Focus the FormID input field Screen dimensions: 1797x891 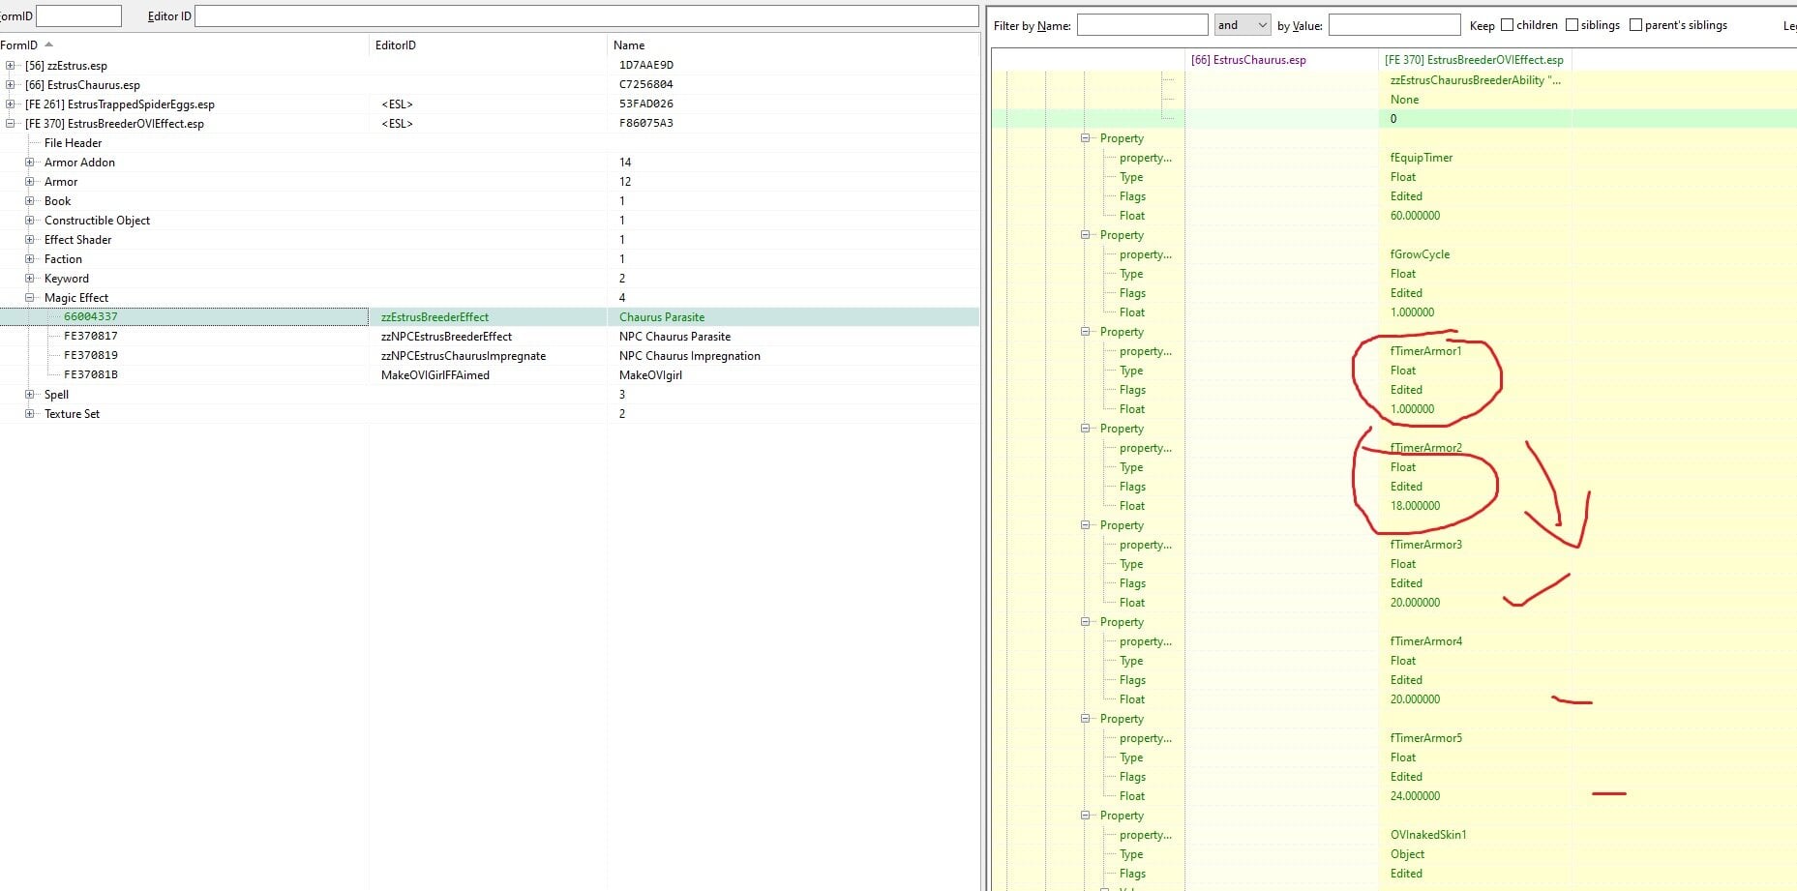click(78, 15)
